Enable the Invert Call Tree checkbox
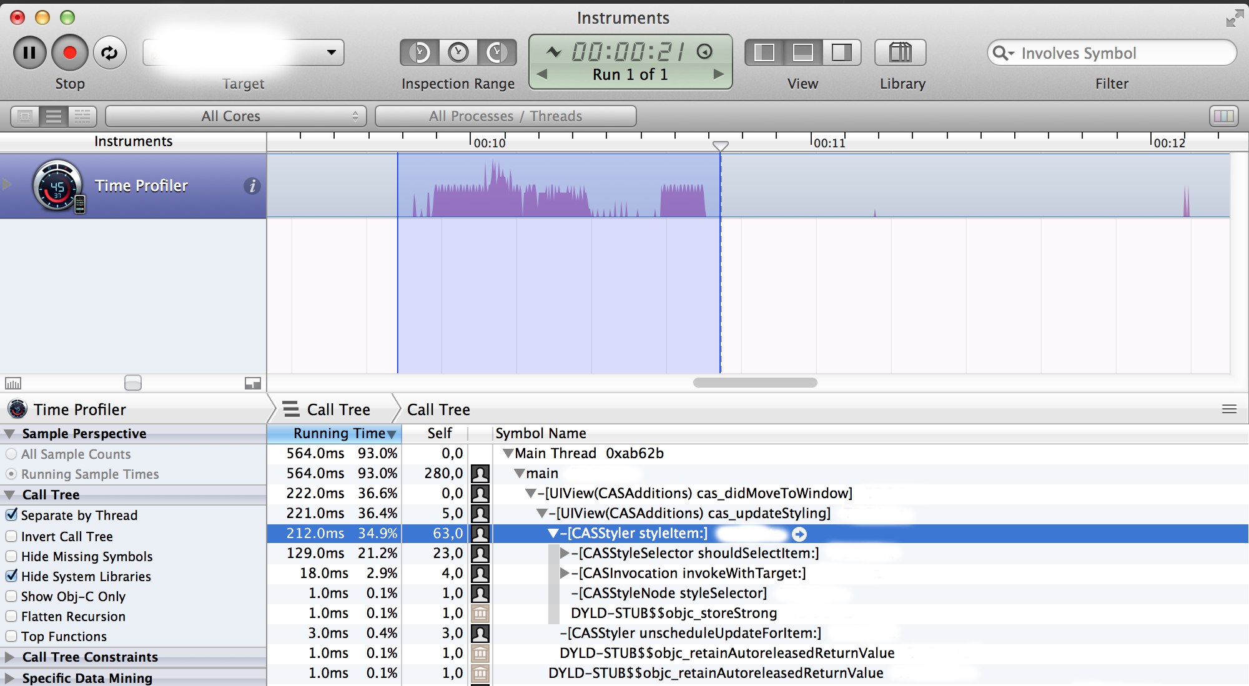Screen dimensions: 1249x686 click(x=11, y=535)
